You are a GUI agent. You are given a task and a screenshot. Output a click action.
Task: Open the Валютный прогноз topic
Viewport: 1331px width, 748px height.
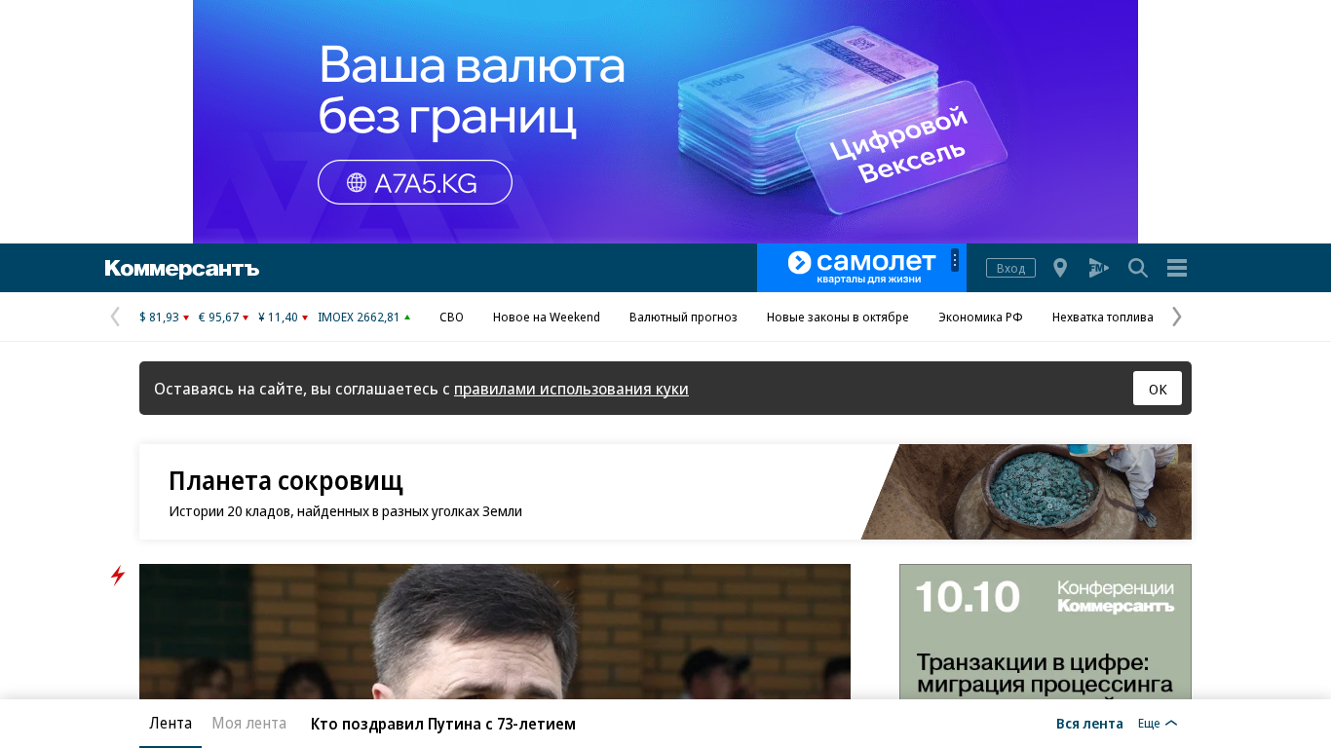pyautogui.click(x=683, y=317)
